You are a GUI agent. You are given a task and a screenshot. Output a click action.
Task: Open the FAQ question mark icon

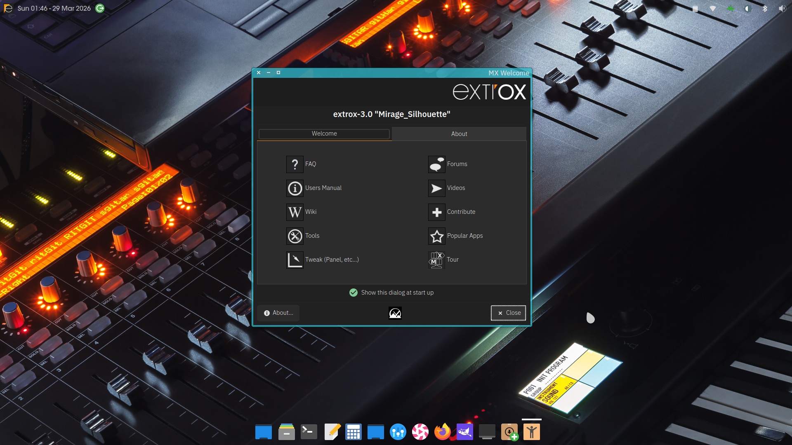(295, 164)
